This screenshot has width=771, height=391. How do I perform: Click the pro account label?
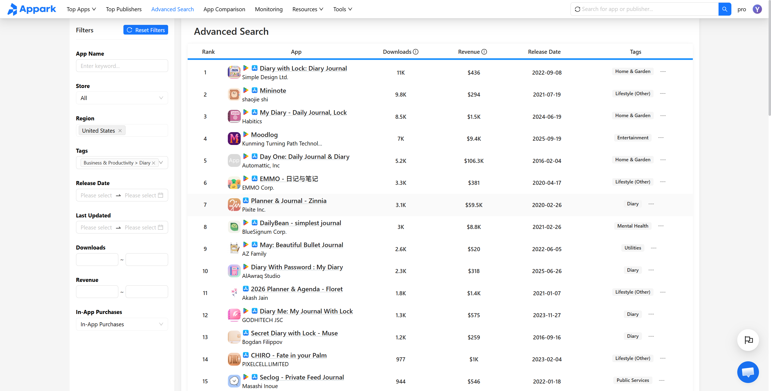point(742,9)
